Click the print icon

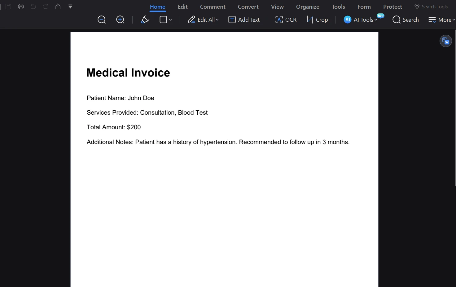pos(21,7)
